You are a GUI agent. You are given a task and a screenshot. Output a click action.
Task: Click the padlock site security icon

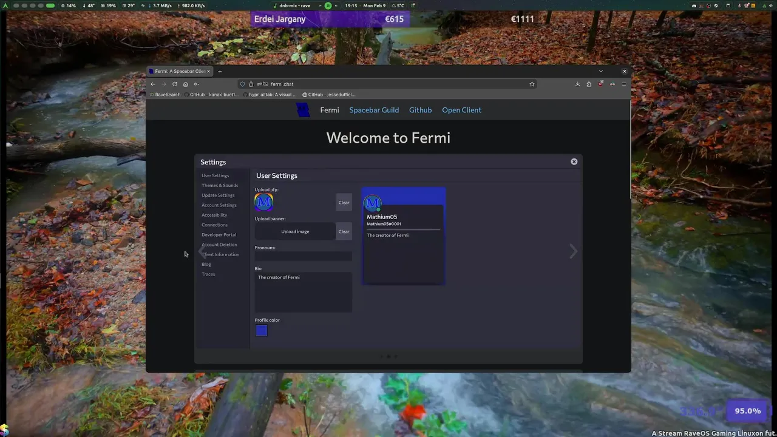point(251,84)
